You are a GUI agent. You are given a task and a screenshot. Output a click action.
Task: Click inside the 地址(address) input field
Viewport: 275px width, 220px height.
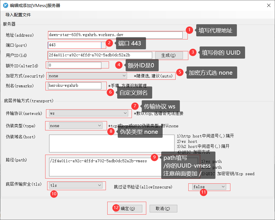113,35
